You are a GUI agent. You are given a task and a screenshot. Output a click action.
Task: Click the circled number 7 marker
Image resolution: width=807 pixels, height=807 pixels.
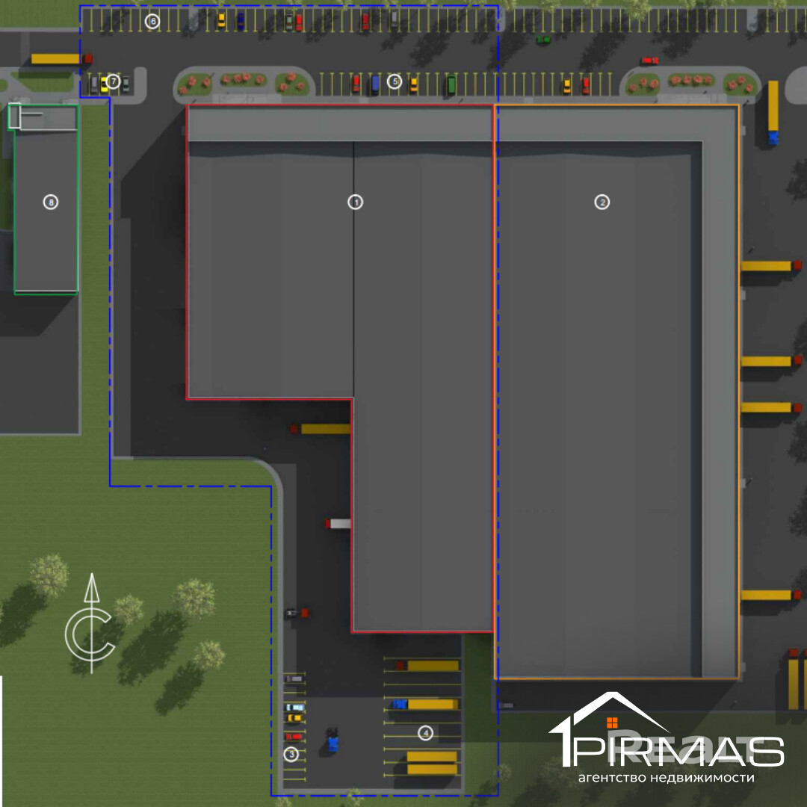click(x=113, y=81)
